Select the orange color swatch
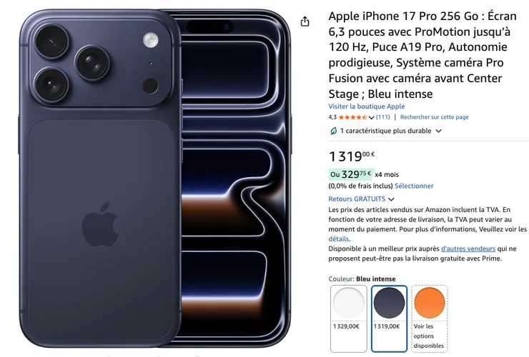 click(430, 303)
